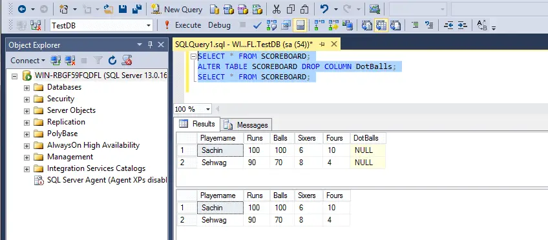This screenshot has height=240, width=548.
Task: Open the Connect dropdown menu
Action: point(28,61)
